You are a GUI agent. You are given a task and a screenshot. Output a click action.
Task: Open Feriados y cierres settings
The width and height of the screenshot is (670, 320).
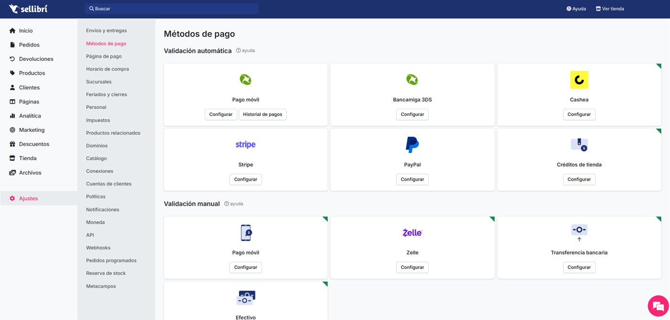click(107, 94)
